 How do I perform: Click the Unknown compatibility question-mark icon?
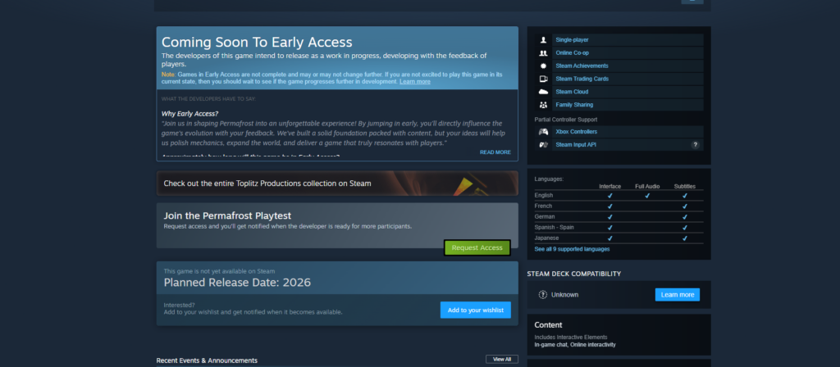(x=543, y=295)
